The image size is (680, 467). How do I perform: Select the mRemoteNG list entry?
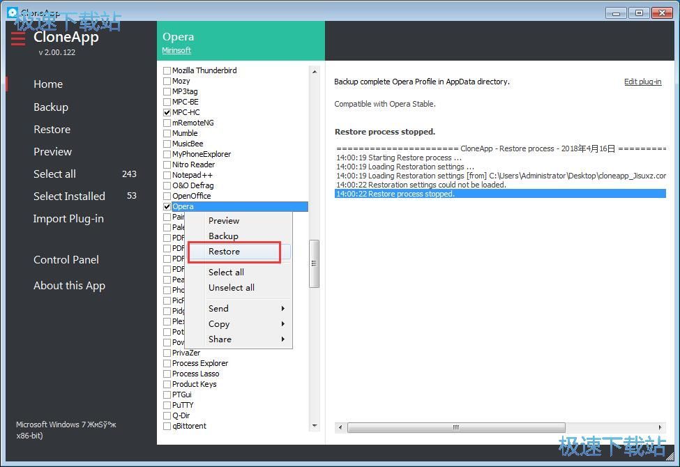(193, 123)
